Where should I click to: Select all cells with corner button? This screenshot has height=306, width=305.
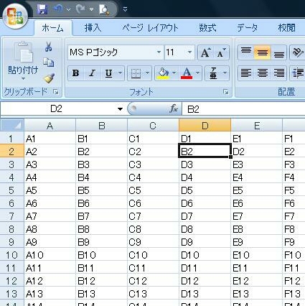pos(12,125)
